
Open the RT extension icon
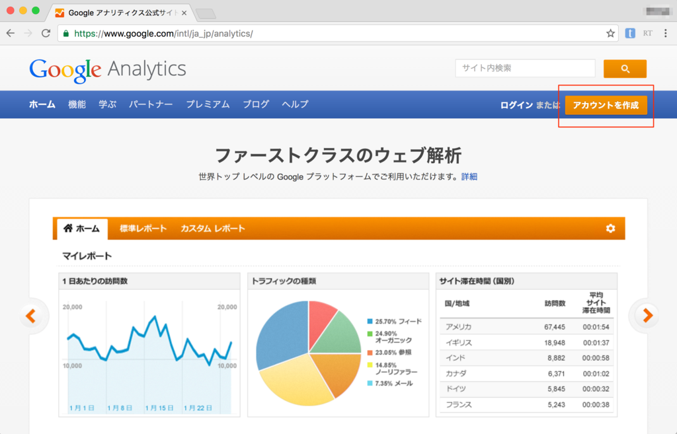(647, 33)
